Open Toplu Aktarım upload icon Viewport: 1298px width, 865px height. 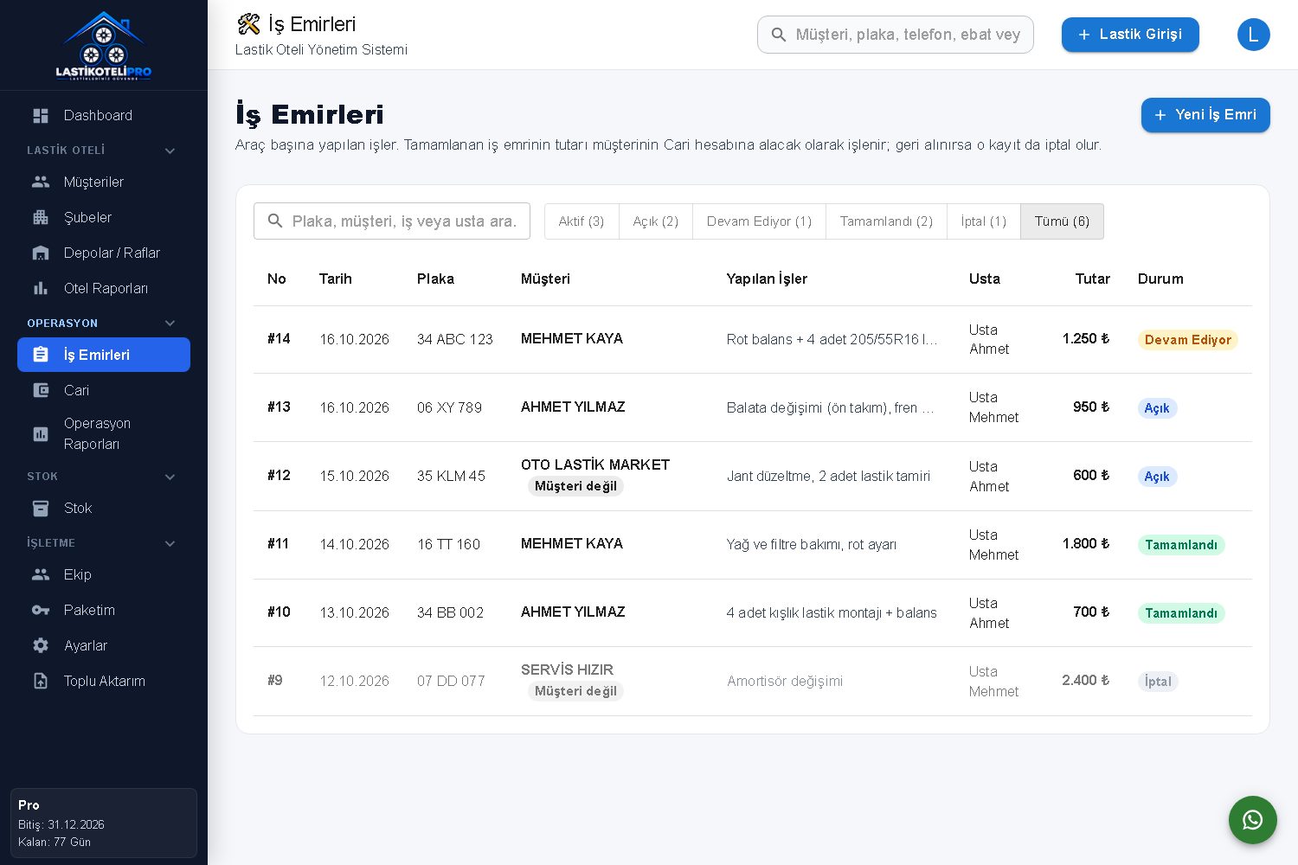[x=41, y=681]
